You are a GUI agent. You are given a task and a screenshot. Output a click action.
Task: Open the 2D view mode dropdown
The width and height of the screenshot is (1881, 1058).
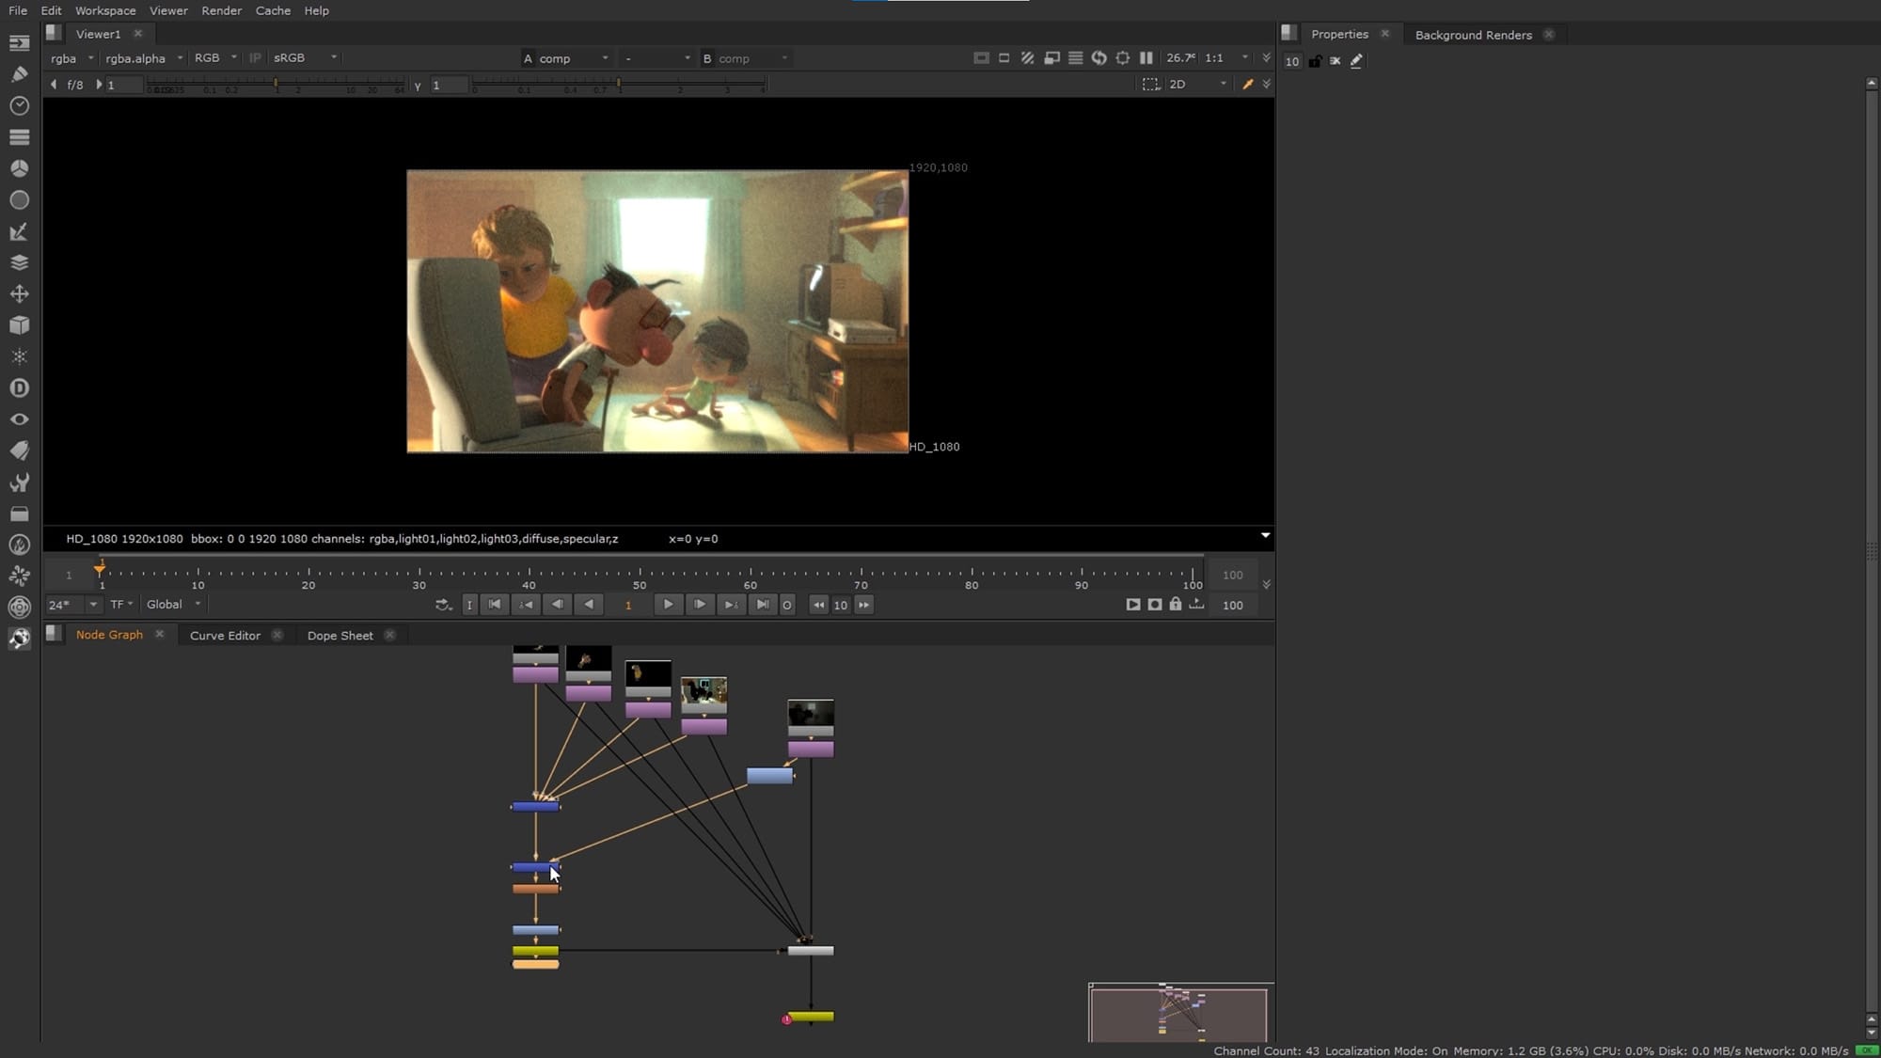tap(1197, 84)
